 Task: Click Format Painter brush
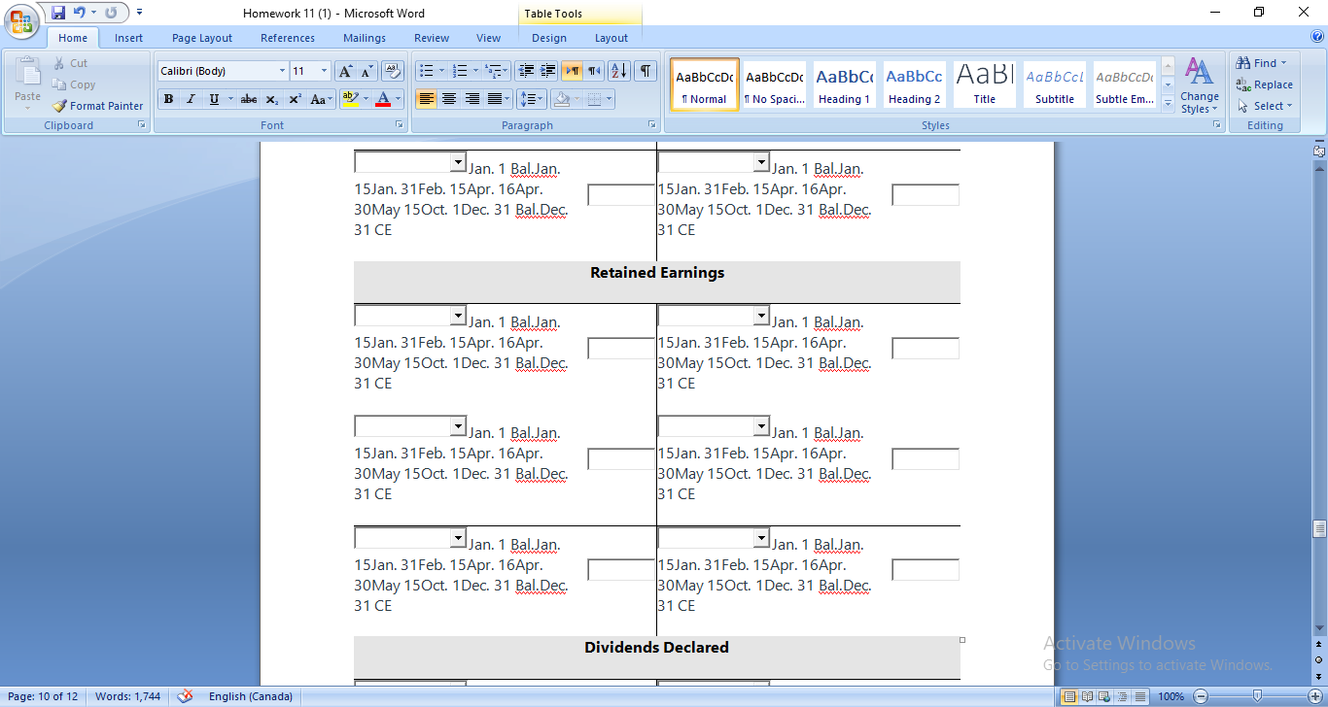(97, 106)
